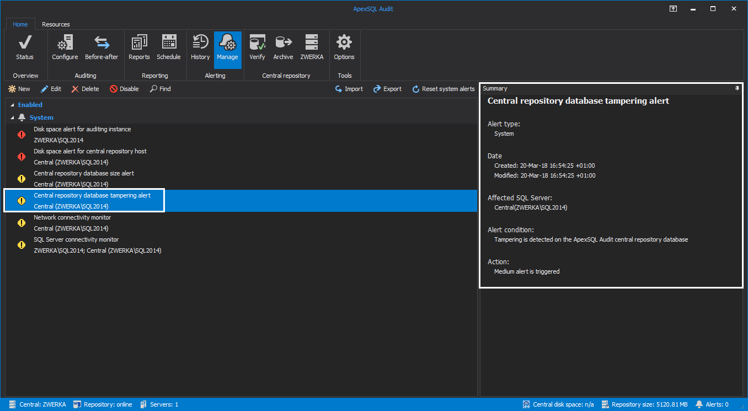Click Central disk space: n/a status entry
The image size is (748, 411).
coord(558,404)
